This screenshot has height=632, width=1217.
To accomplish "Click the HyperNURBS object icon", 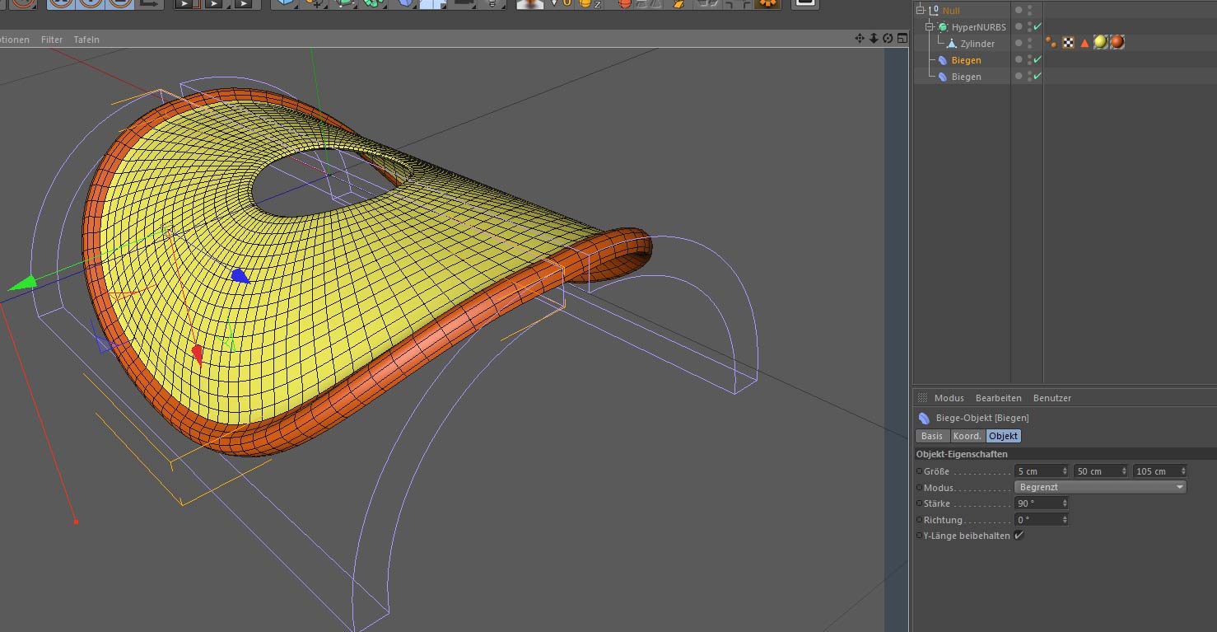I will coord(943,27).
